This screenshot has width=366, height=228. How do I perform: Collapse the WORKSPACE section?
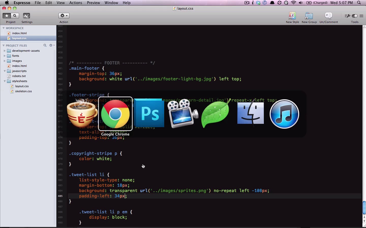(4, 28)
